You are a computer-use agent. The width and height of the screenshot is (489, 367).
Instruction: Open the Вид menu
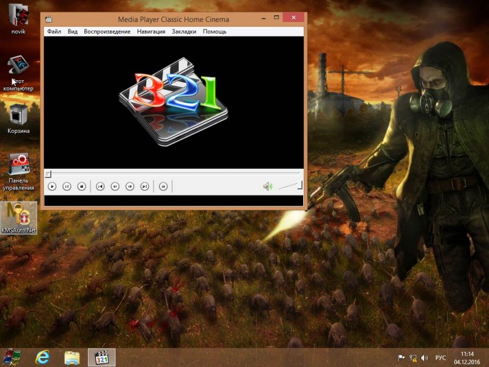(72, 32)
